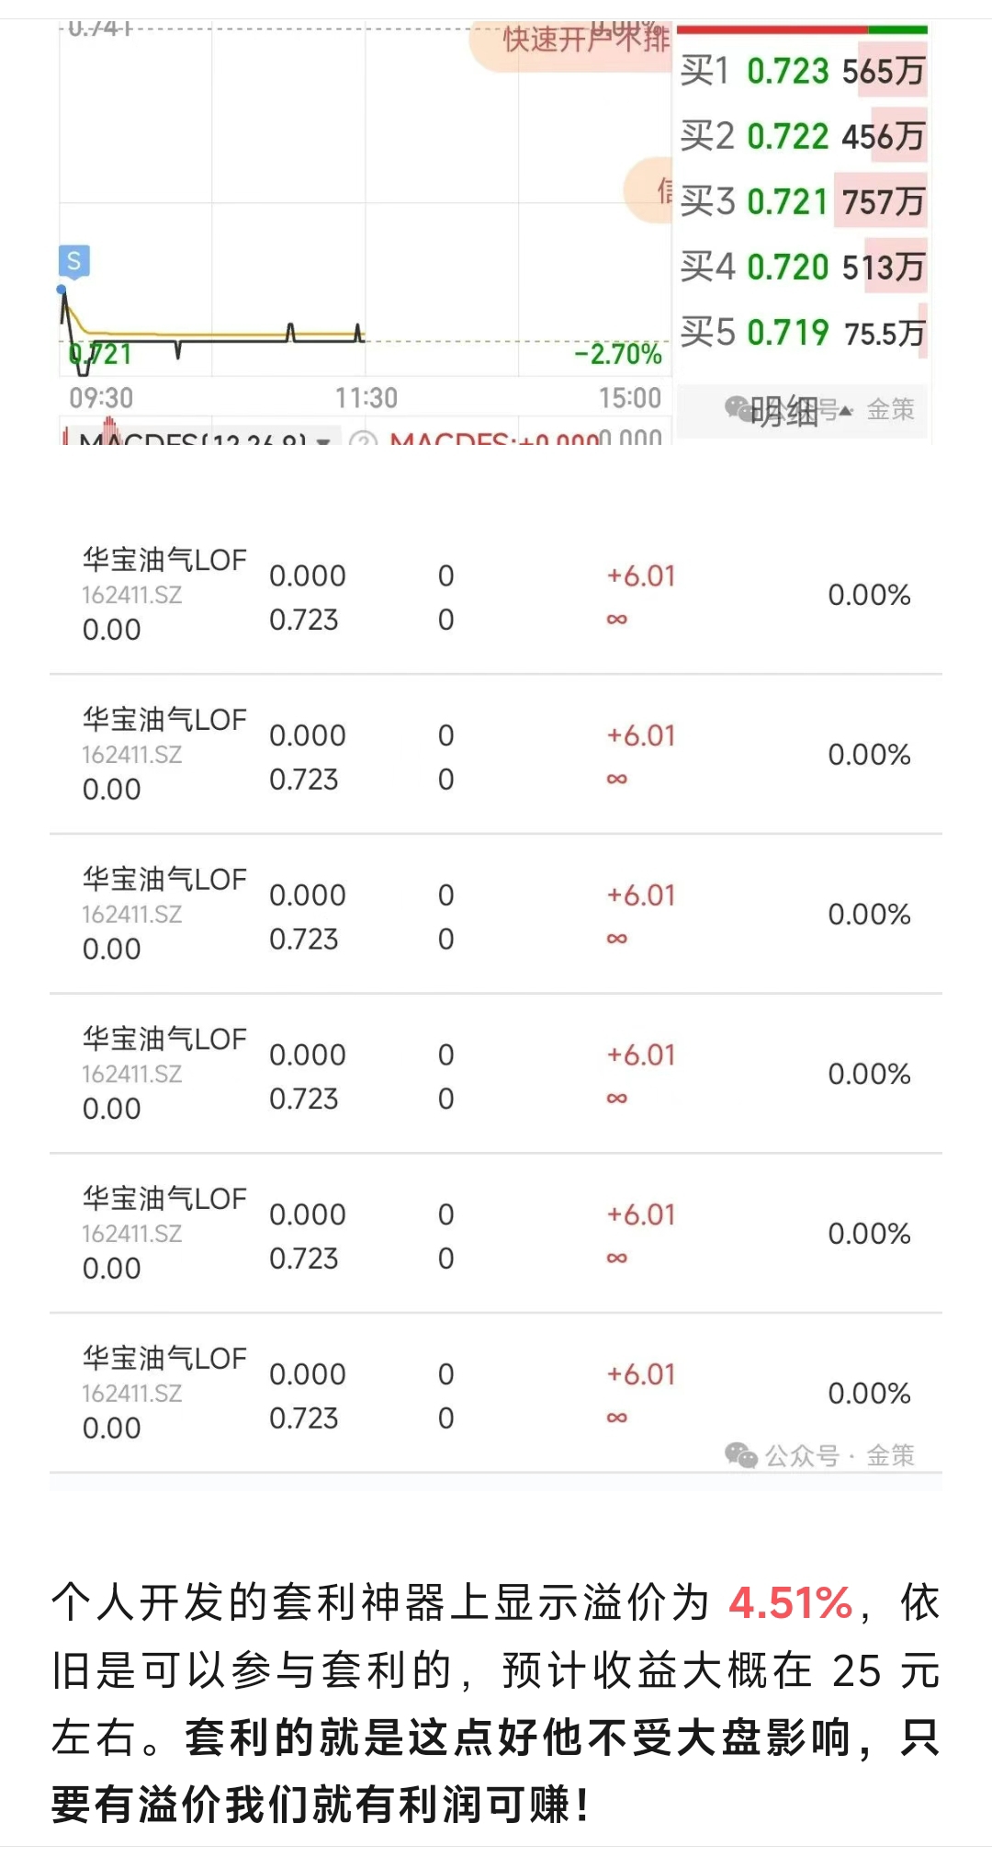Open the fourth 华宝油气LOF entry

click(496, 1074)
